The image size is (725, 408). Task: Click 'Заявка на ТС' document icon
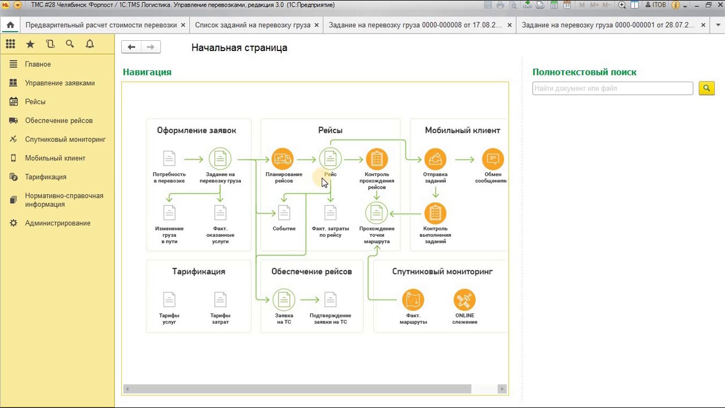[284, 300]
